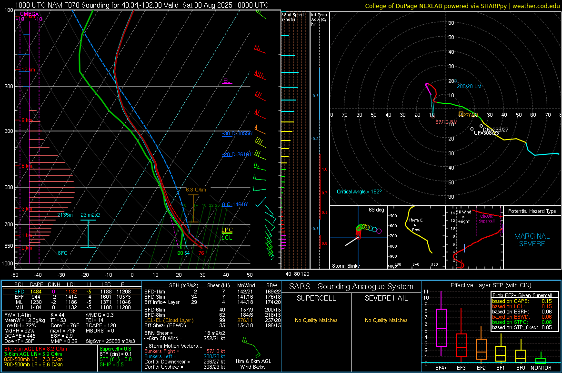Click the 'DN=296/27' Corfidi vector label
The image size is (562, 373).
pos(495,130)
